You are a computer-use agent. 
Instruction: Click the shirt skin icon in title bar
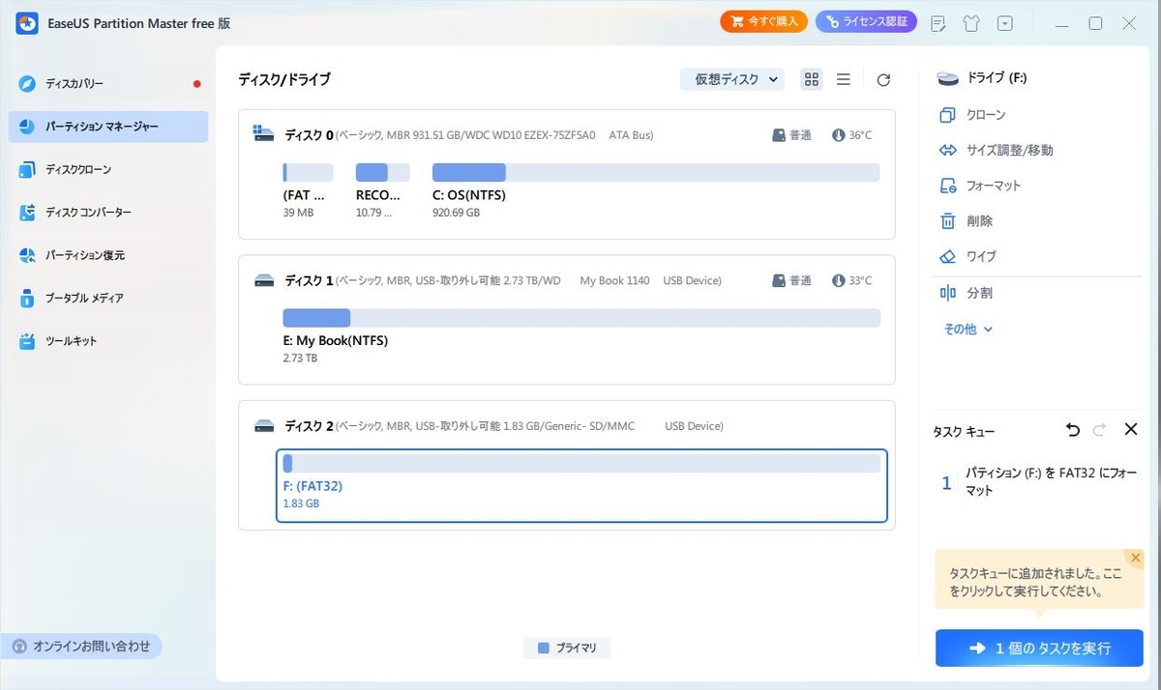pyautogui.click(x=971, y=23)
